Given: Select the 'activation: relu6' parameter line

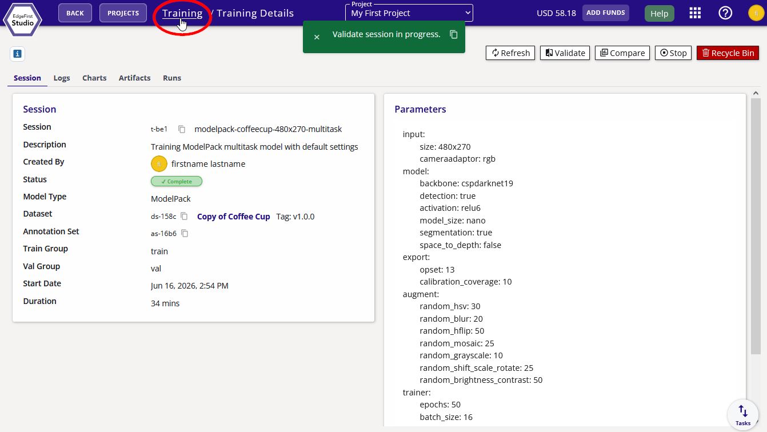Looking at the screenshot, I should click(x=450, y=208).
